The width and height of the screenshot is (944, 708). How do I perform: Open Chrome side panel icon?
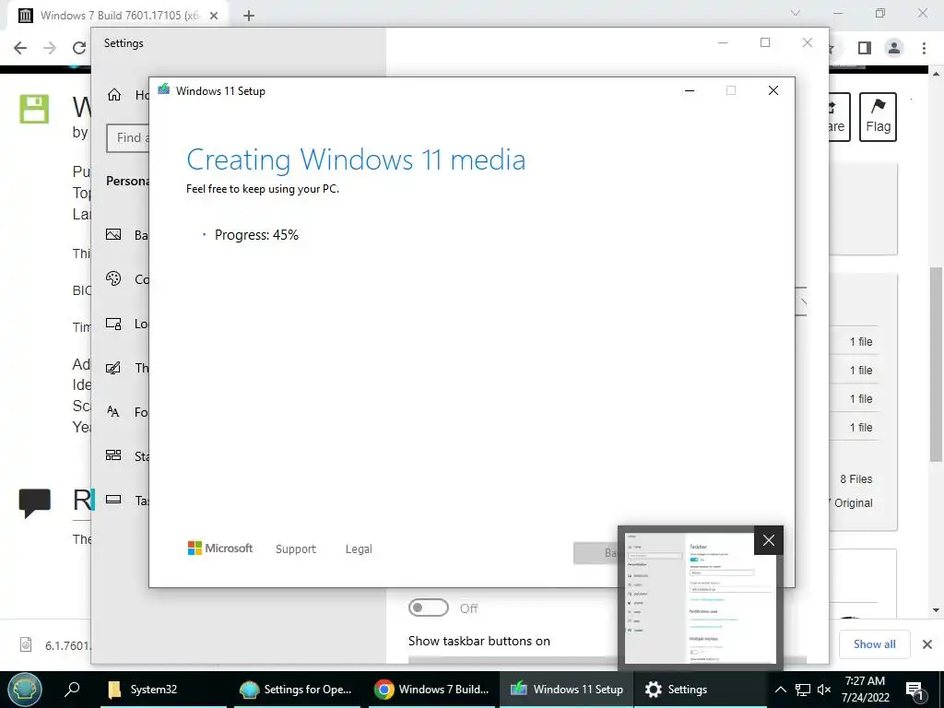point(865,48)
